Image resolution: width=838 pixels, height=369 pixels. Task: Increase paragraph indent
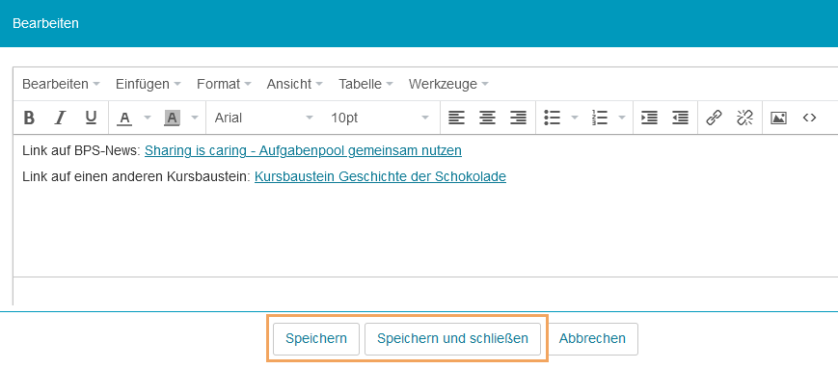(x=649, y=118)
